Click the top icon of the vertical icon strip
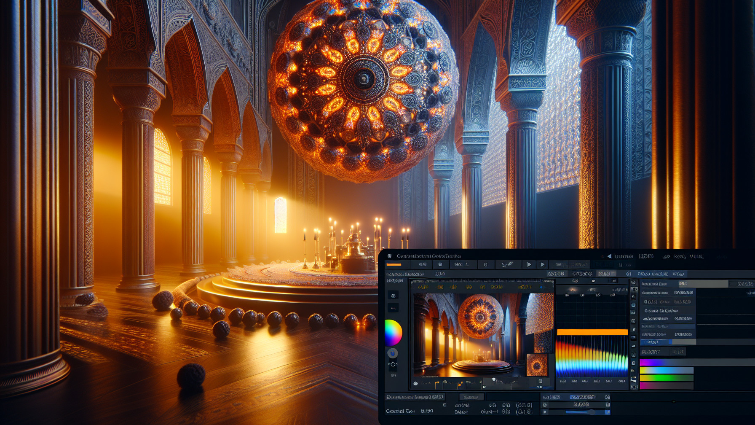Viewport: 755px width, 425px height. (633, 282)
